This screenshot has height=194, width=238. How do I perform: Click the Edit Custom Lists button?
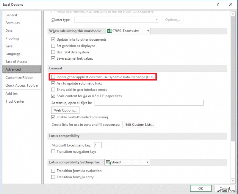coord(140,124)
